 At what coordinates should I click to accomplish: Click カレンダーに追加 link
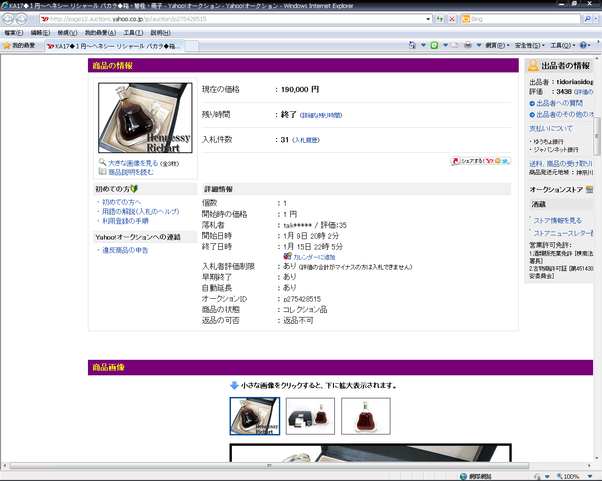click(x=314, y=257)
